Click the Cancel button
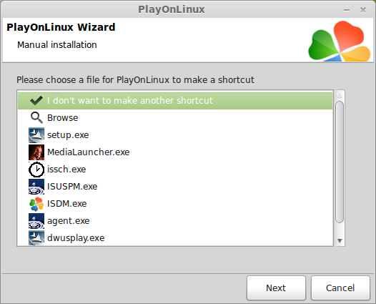Image resolution: width=376 pixels, height=304 pixels. point(340,288)
